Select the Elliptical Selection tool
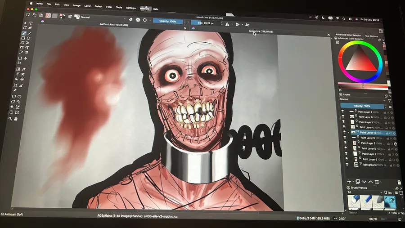The image size is (405, 228). point(19,97)
